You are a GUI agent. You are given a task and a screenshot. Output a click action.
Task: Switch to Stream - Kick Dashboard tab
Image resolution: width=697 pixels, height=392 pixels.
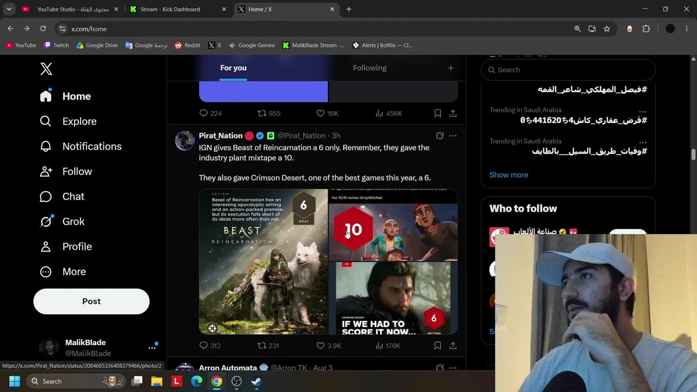click(x=179, y=9)
